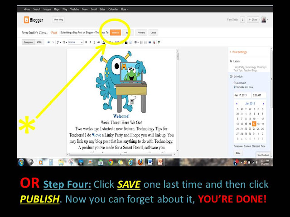290x217 pixels.
Task: Open PowerPoint from taskbar
Action: pos(160,162)
